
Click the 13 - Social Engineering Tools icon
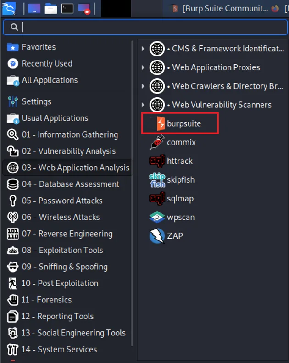[13, 333]
